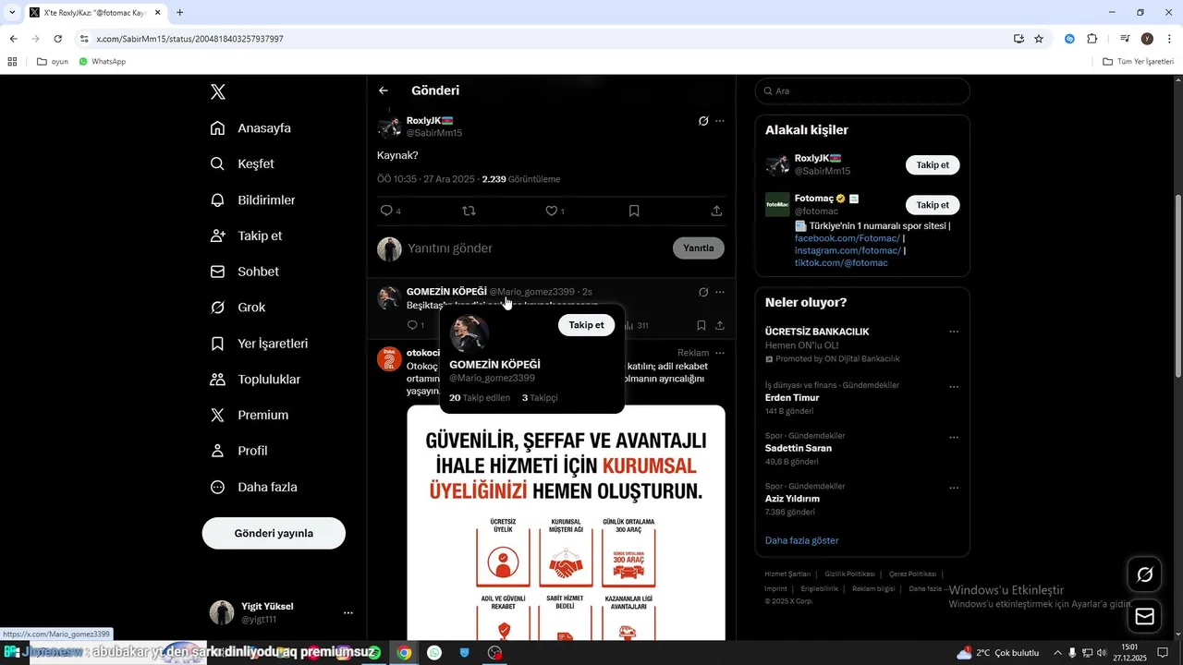Like the post with 1 like
1183x665 pixels.
[555, 211]
